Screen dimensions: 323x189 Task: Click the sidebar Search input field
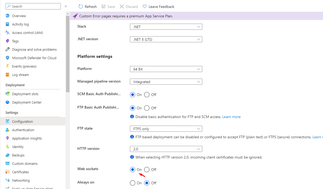click(33, 6)
